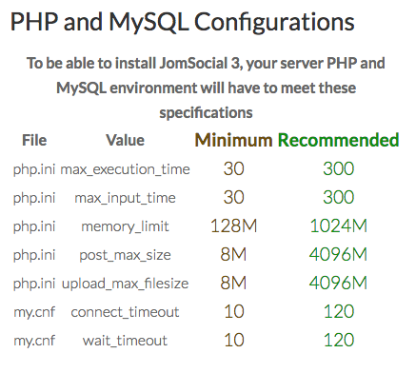Screen dimensions: 416x373
Task: Click the my.cnf file cell for wait_timeout
Action: pyautogui.click(x=34, y=342)
